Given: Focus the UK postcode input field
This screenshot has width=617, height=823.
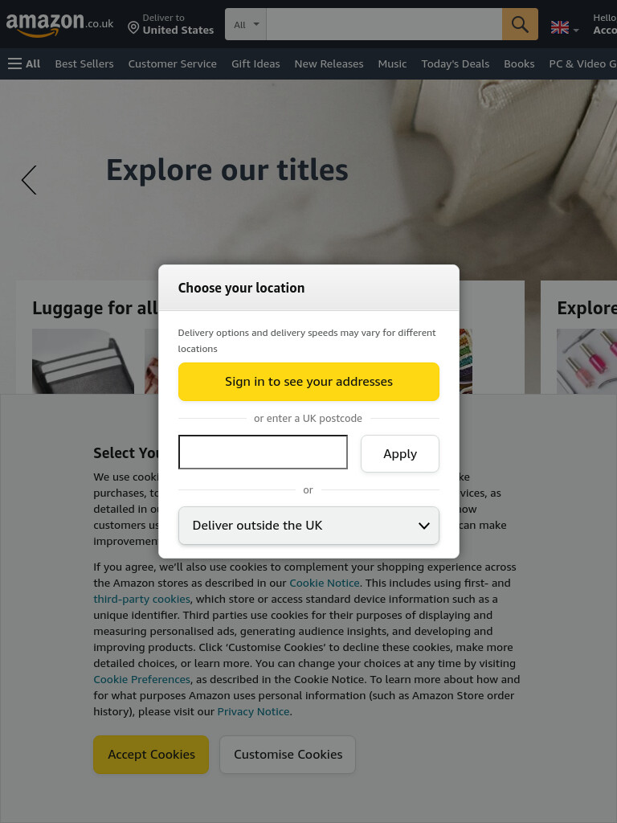Looking at the screenshot, I should click(263, 452).
